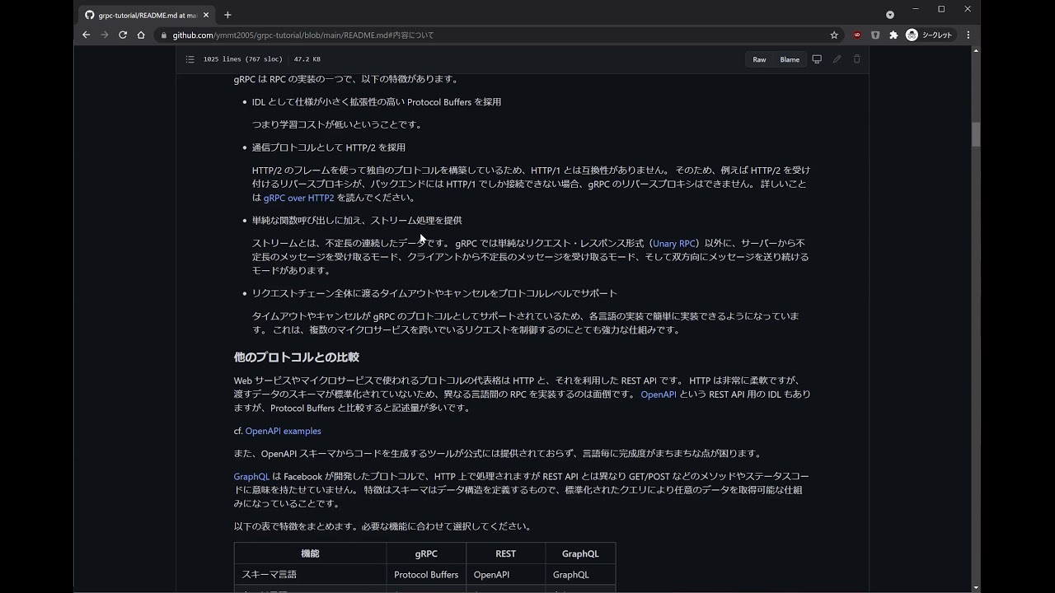Open the tab search dropdown arrow
The image size is (1055, 593).
(889, 15)
